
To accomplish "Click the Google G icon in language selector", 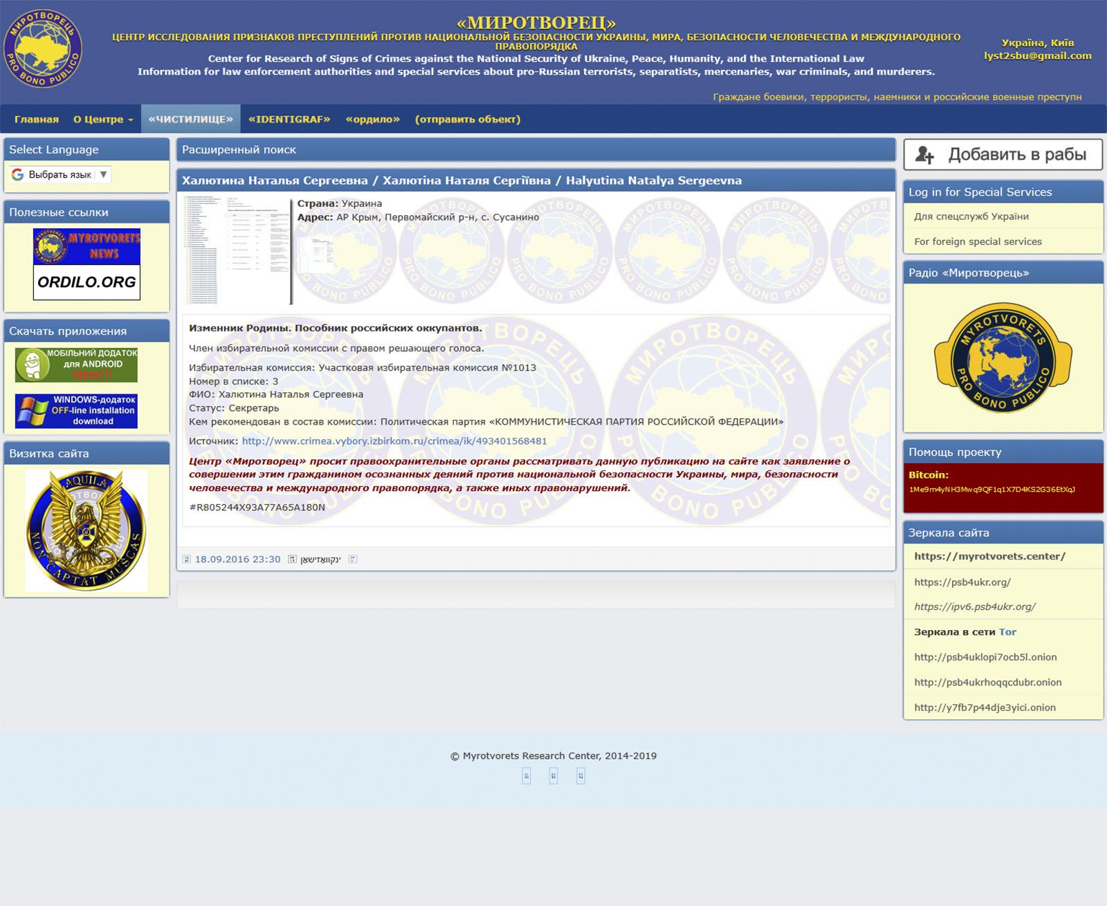I will 17,174.
